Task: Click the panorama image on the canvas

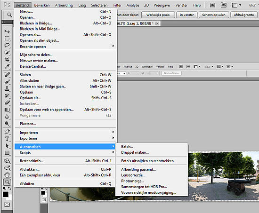Action: point(224,176)
